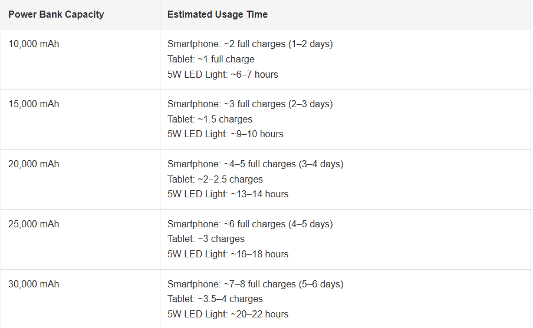The height and width of the screenshot is (328, 533).
Task: Click the Estimated Usage Time column header
Action: pyautogui.click(x=217, y=14)
